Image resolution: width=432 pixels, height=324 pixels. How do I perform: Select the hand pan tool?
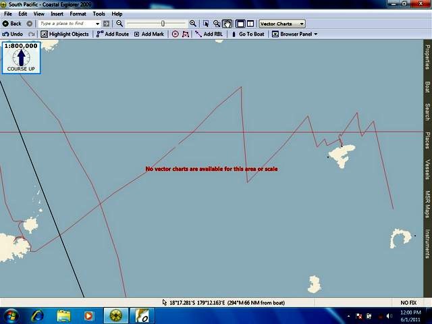[227, 24]
